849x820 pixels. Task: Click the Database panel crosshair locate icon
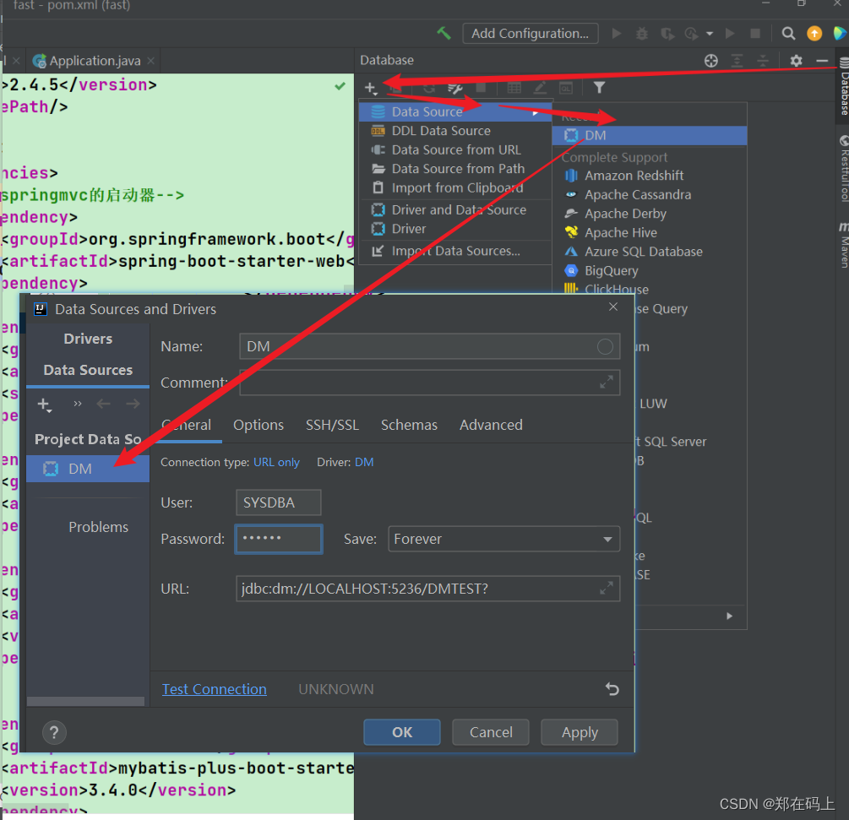pyautogui.click(x=711, y=61)
